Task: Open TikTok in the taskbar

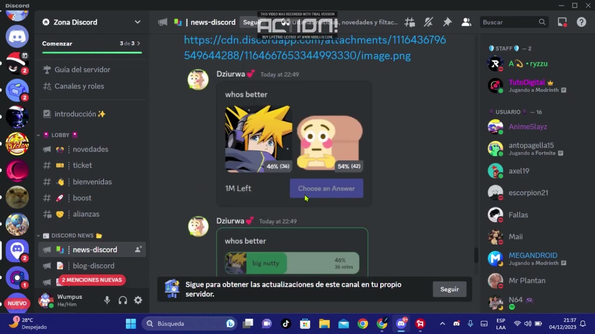Action: 285,324
